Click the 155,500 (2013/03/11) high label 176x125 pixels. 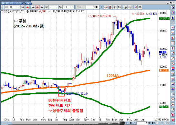pyautogui.click(x=99, y=16)
